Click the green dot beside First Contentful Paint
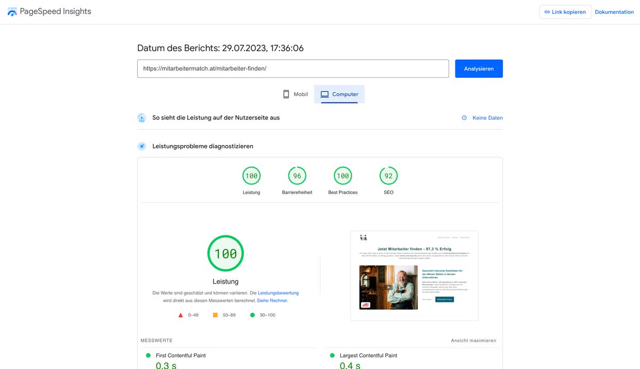 148,355
